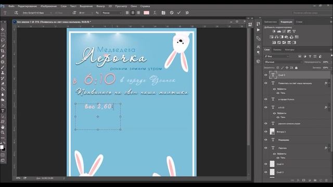333x187 pixels.
Task: Hide the top selected text layer
Action: point(266,75)
